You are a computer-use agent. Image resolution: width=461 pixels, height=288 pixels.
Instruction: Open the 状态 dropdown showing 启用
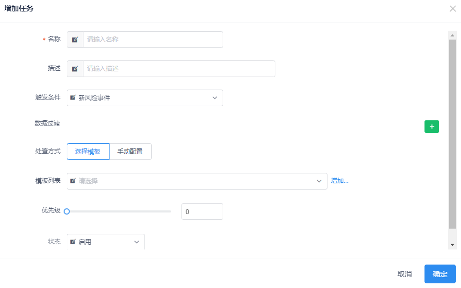click(x=106, y=242)
